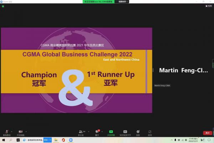Open Internet Explorer icon in taskbar
Screen dimensions: 214x143
[x=24, y=140]
